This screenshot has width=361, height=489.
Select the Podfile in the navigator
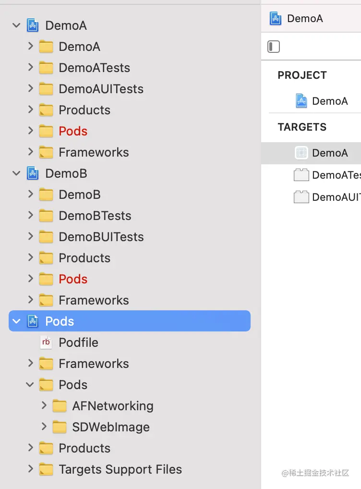[x=78, y=342]
